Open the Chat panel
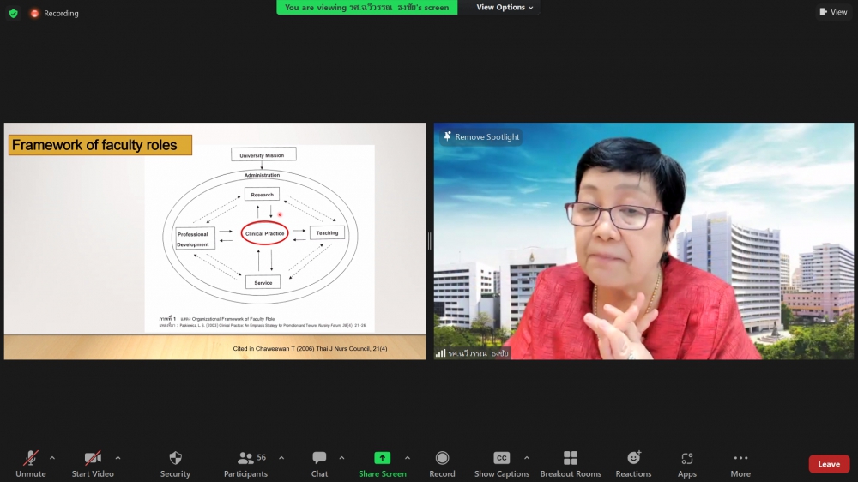Viewport: 858px width, 482px height. tap(319, 458)
